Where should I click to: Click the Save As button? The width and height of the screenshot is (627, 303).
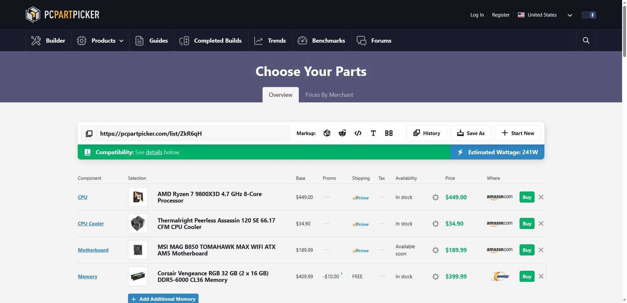click(x=471, y=133)
